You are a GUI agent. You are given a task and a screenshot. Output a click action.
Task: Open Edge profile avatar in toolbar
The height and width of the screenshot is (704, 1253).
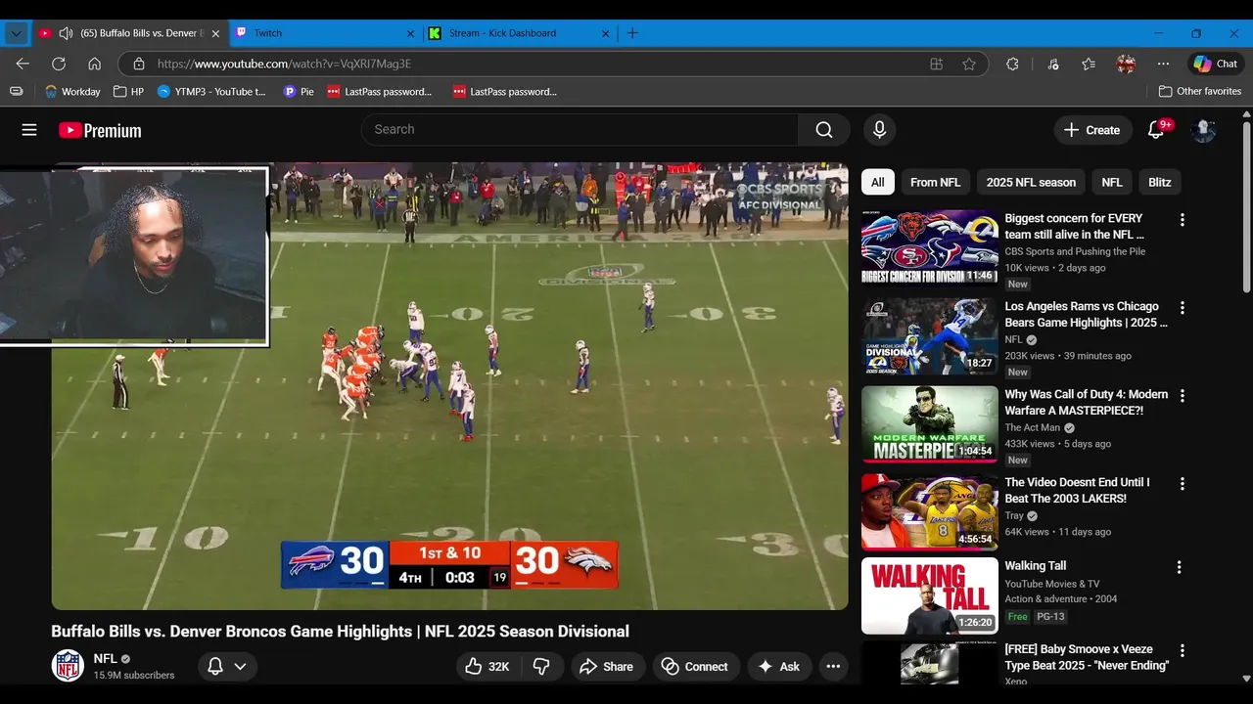[1126, 64]
